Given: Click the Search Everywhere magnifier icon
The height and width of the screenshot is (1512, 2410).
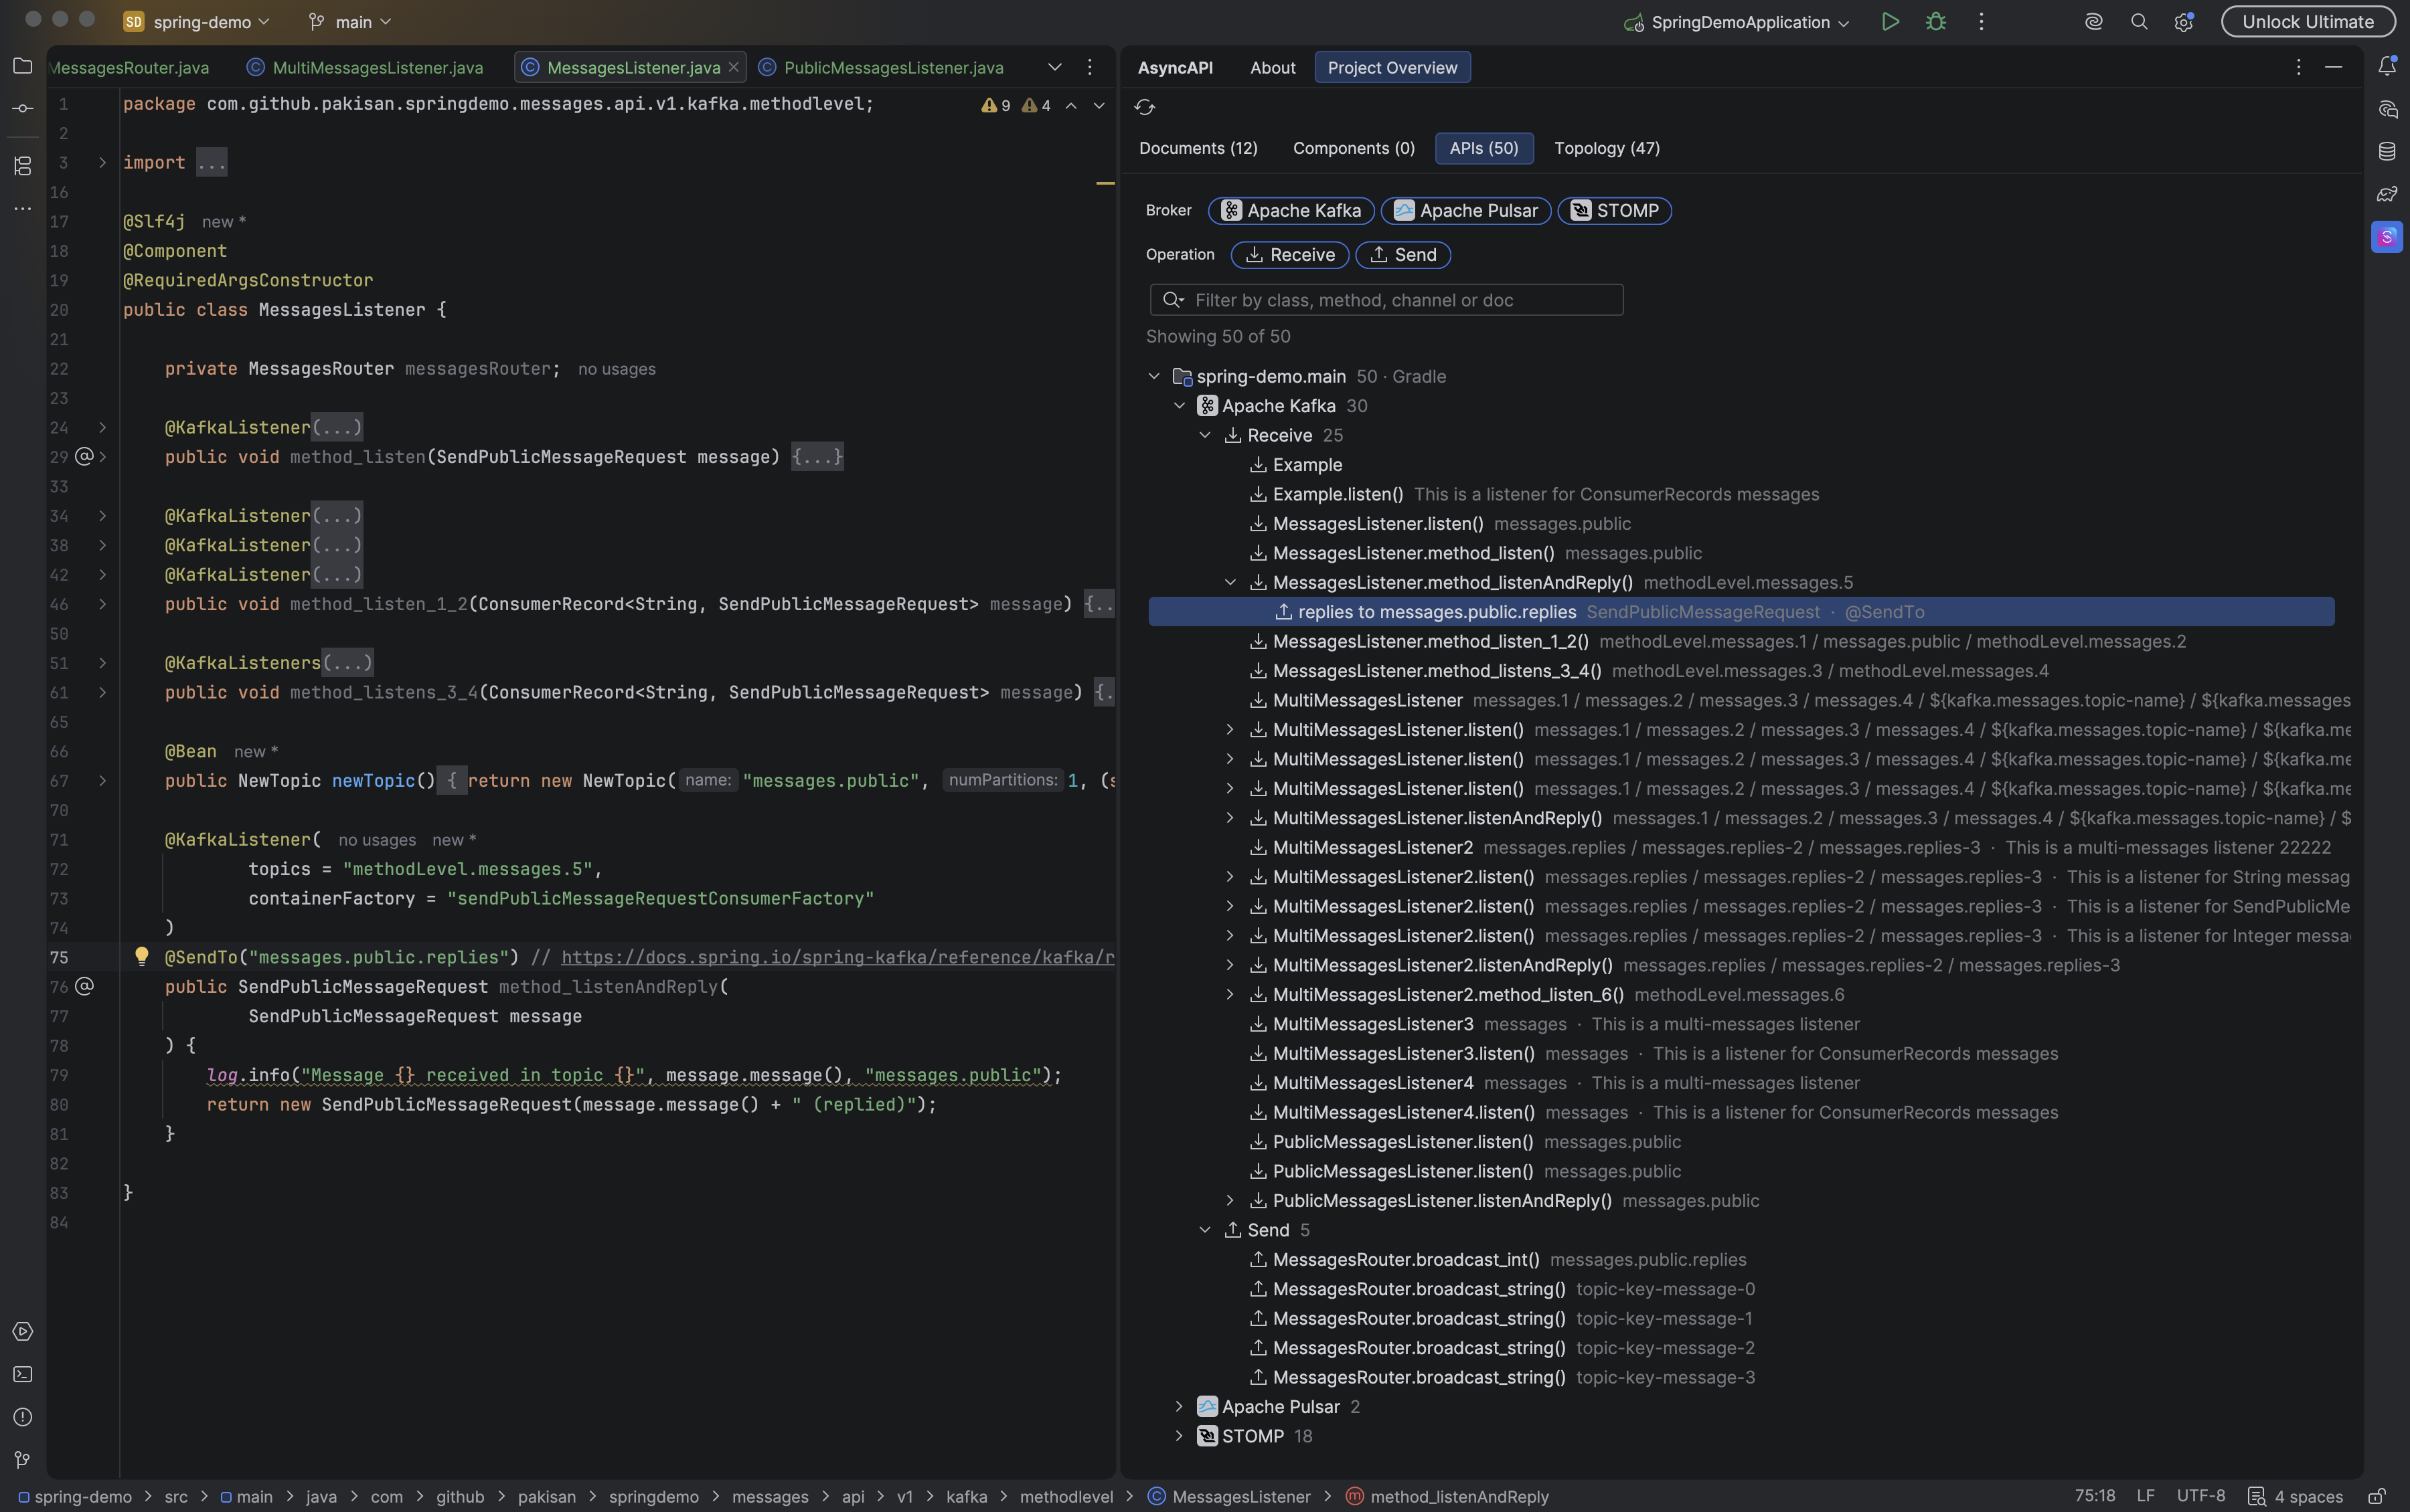Looking at the screenshot, I should [2139, 22].
